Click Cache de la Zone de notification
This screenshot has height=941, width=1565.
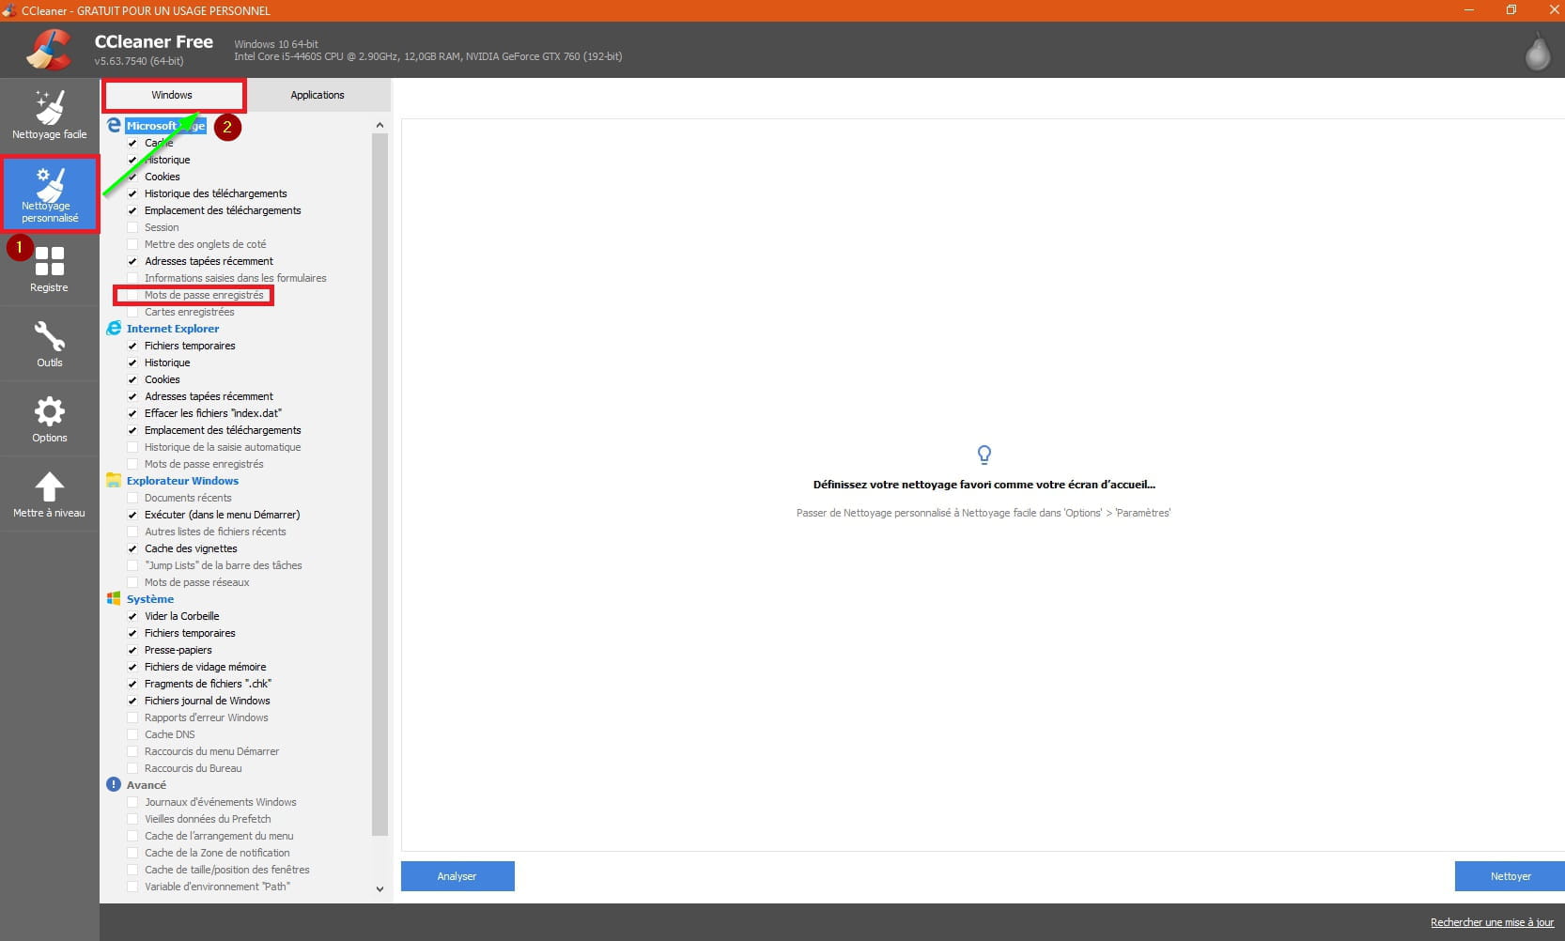point(217,853)
